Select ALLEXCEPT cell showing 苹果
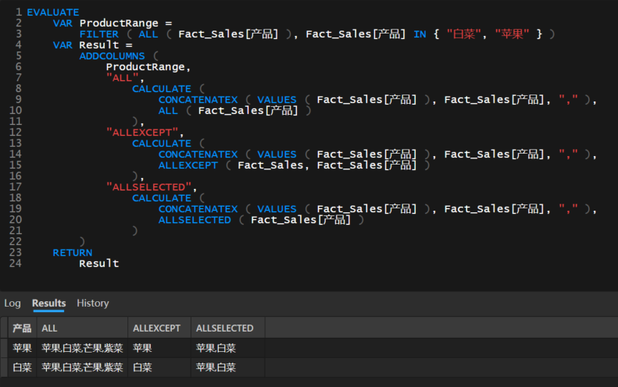618x387 pixels. click(x=159, y=348)
